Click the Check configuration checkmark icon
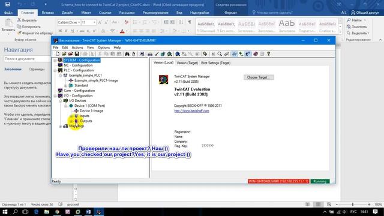This screenshot has height=216, width=384. coord(157,54)
